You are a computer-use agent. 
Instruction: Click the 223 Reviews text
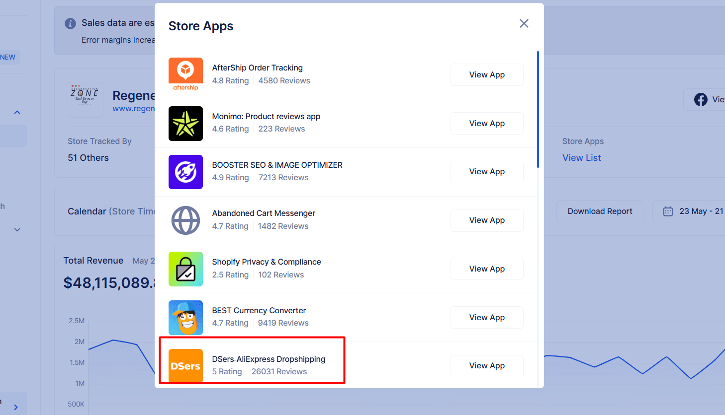pos(281,129)
